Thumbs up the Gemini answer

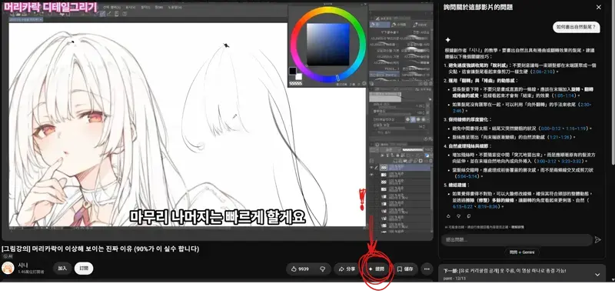(x=449, y=216)
